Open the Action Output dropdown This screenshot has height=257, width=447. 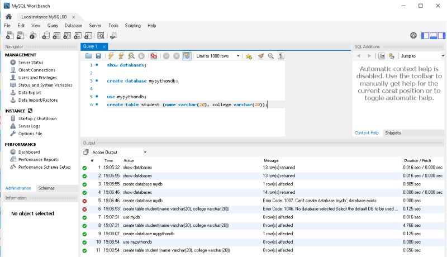tap(119, 153)
